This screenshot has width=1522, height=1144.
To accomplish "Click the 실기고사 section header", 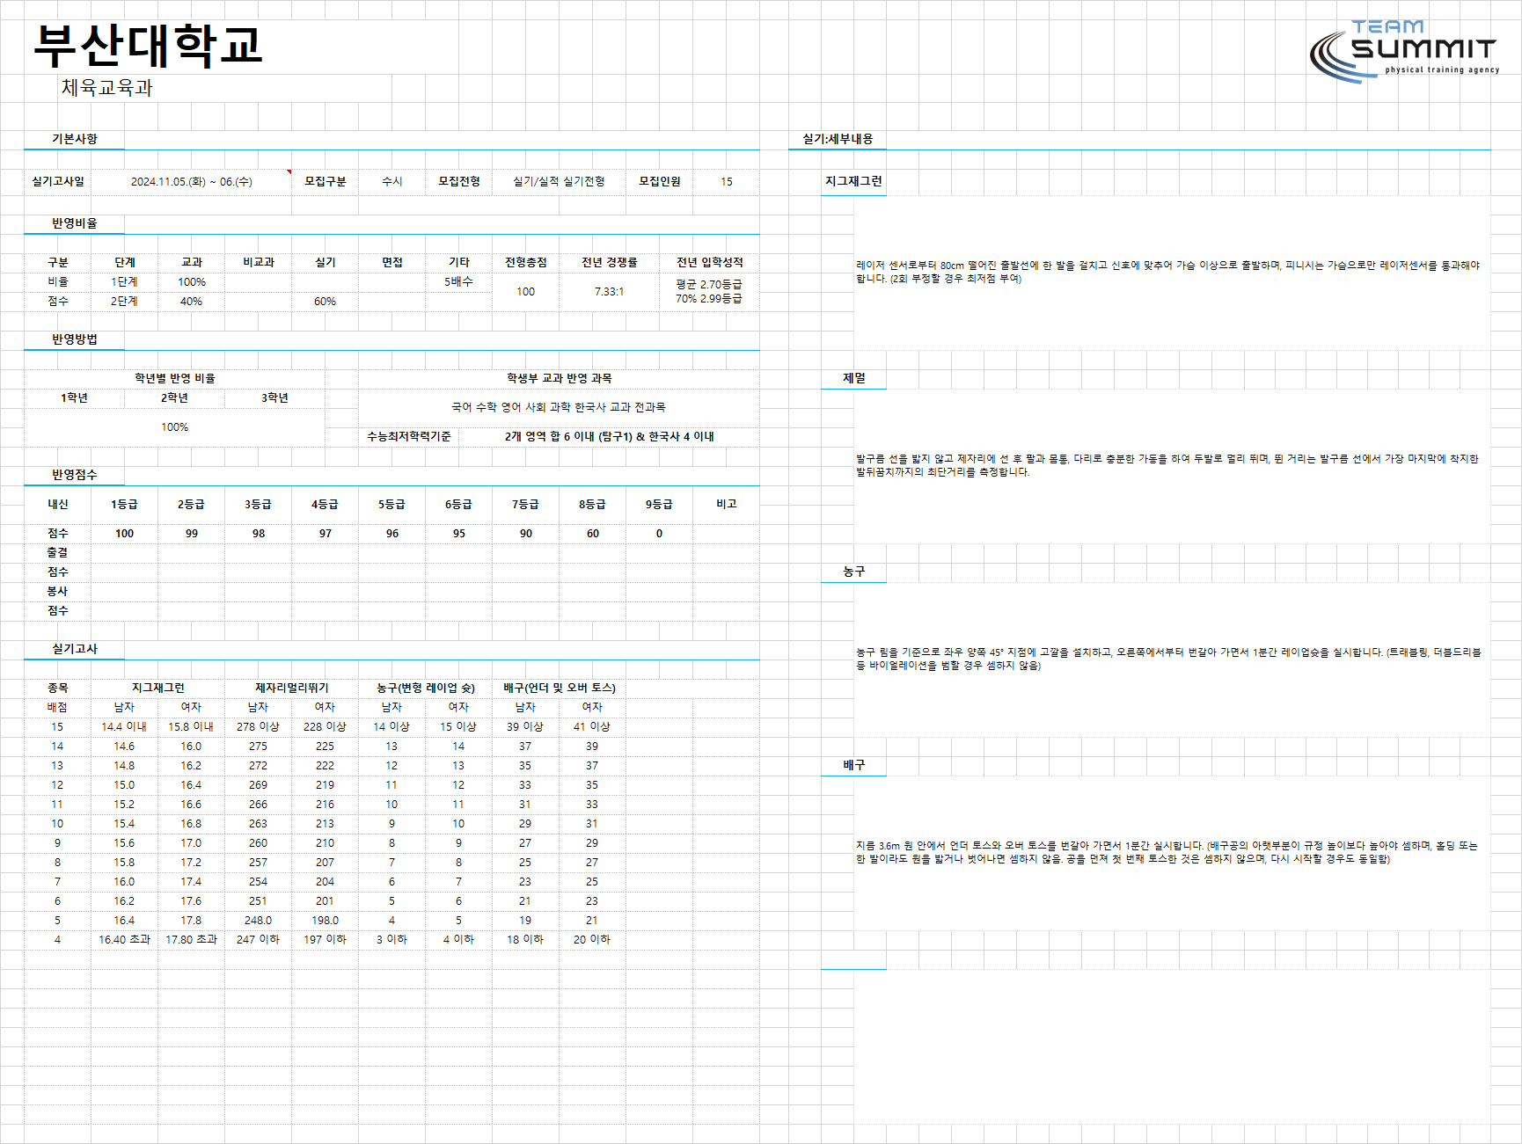I will pyautogui.click(x=75, y=649).
